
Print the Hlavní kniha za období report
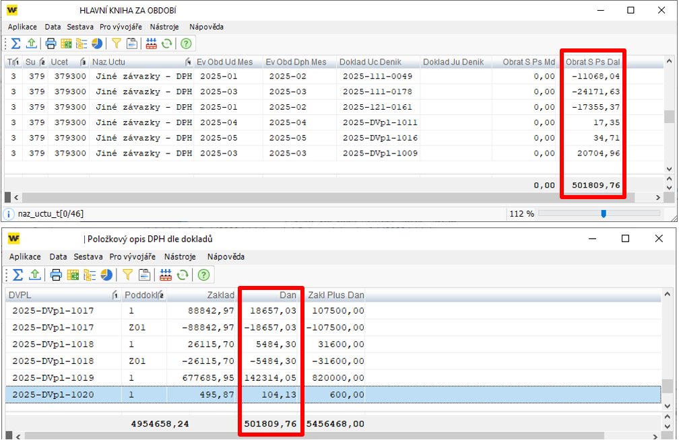51,44
